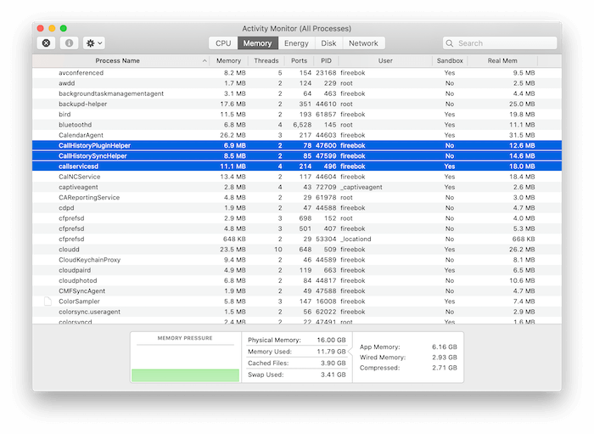Click PID 72709 in the captiveagent row
The image size is (594, 434).
(326, 187)
